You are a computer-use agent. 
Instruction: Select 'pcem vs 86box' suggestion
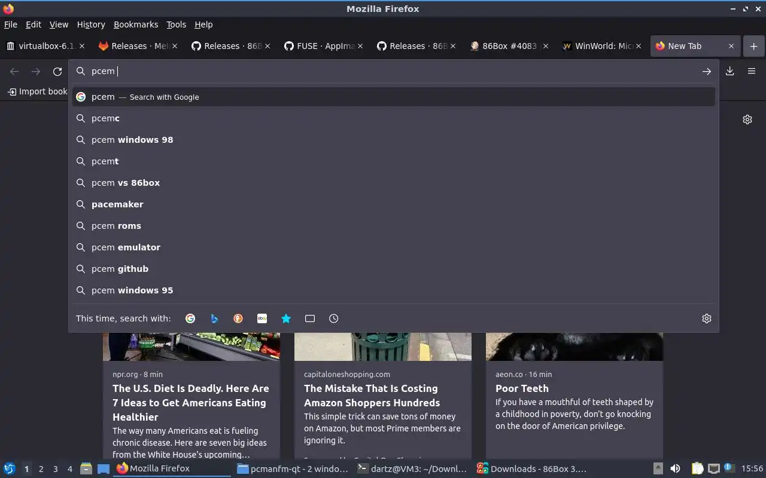[394, 183]
